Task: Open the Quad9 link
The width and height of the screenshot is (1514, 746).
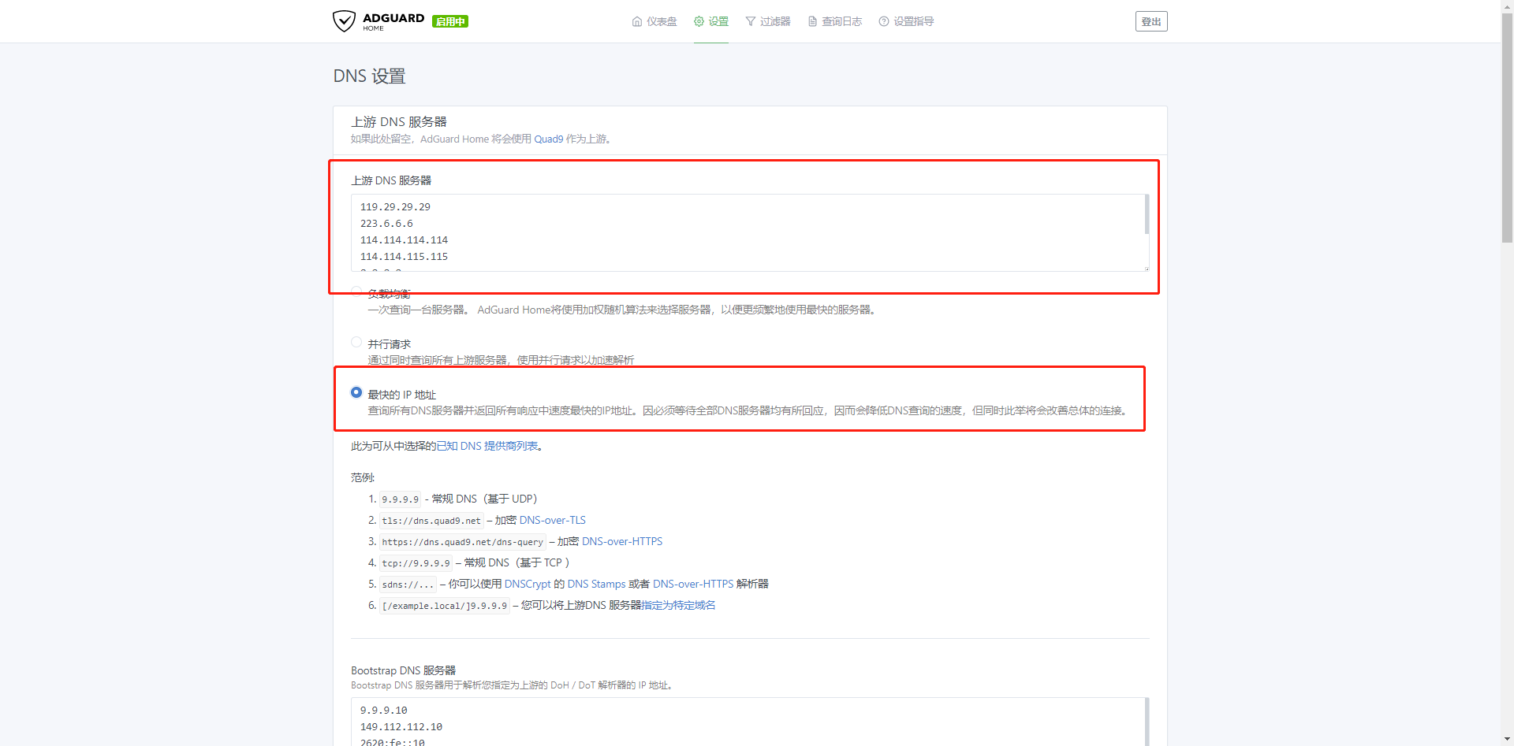Action: point(549,139)
